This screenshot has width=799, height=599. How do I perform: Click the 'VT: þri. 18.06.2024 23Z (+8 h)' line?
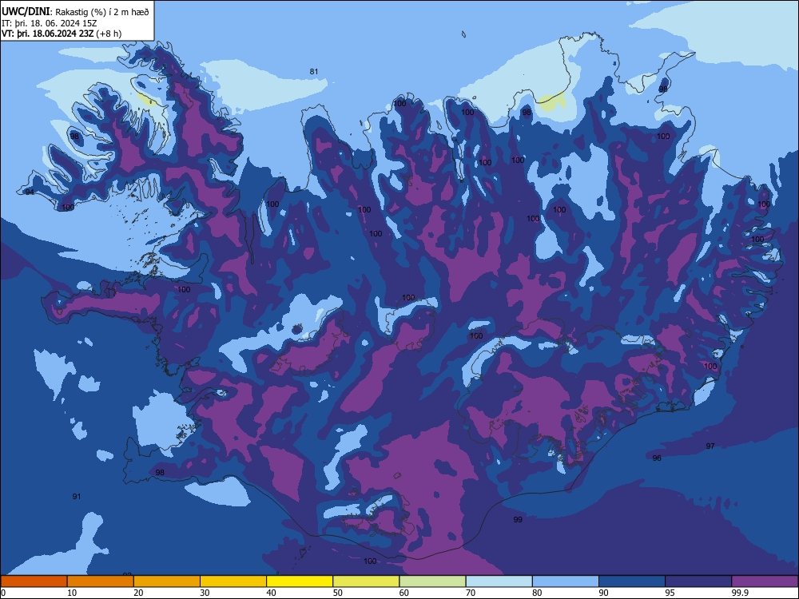[x=62, y=34]
